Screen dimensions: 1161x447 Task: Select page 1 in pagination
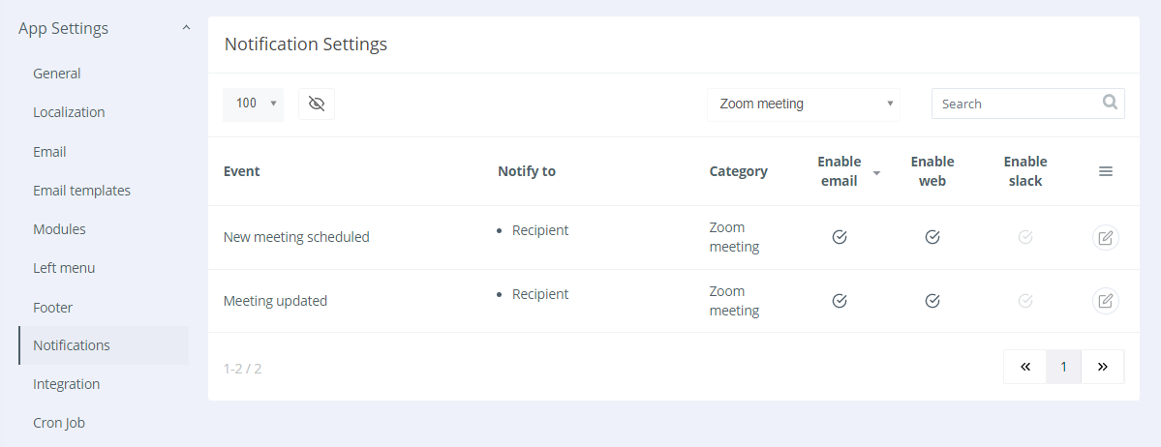tap(1063, 367)
